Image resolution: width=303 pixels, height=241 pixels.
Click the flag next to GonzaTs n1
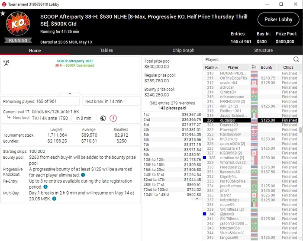[254, 148]
